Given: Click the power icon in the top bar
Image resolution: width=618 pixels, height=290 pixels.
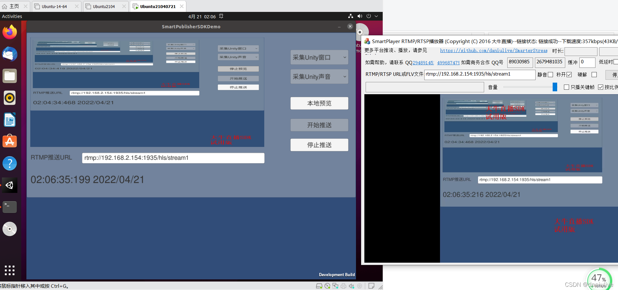Looking at the screenshot, I should coord(369,16).
